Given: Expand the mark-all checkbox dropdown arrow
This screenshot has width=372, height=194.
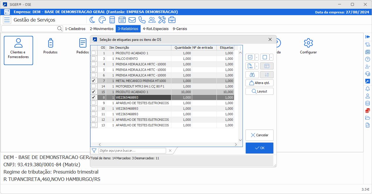Looking at the screenshot, I should [257, 57].
